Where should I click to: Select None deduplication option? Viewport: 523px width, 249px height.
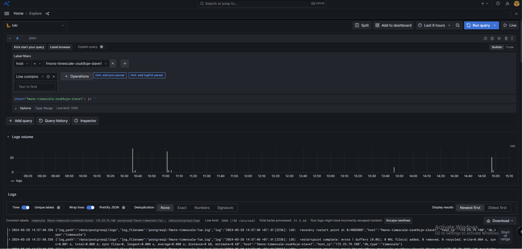pos(165,208)
